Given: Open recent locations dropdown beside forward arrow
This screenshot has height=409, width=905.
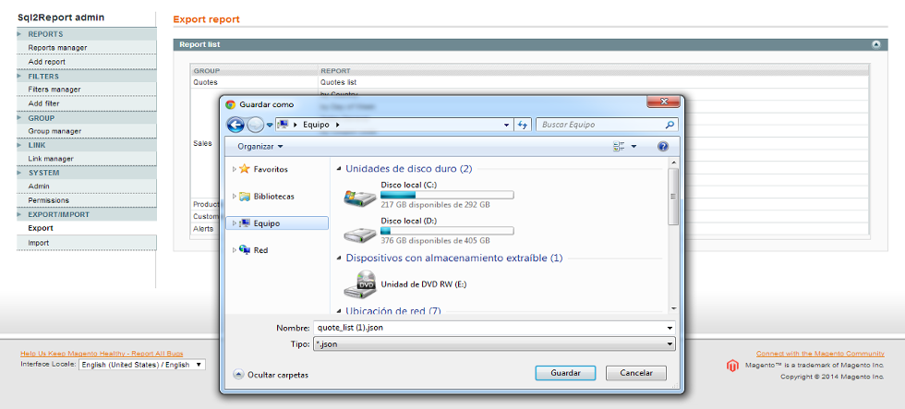Looking at the screenshot, I should [270, 125].
